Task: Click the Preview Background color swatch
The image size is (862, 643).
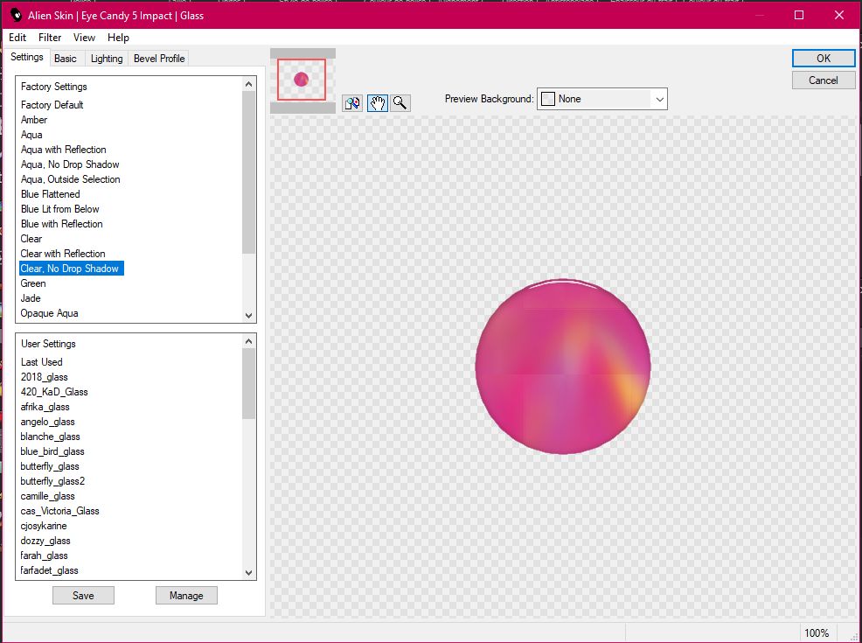Action: click(548, 99)
